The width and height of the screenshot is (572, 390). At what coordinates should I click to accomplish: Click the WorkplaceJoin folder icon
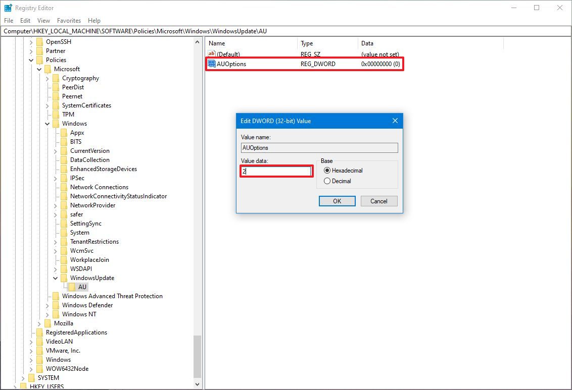coord(64,260)
